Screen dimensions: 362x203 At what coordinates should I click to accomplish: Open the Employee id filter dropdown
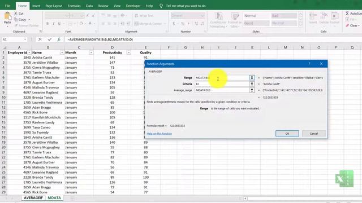coord(29,52)
